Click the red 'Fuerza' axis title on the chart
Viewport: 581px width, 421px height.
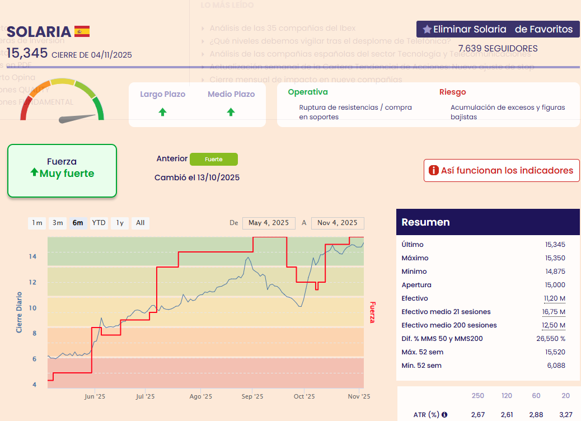(x=372, y=312)
